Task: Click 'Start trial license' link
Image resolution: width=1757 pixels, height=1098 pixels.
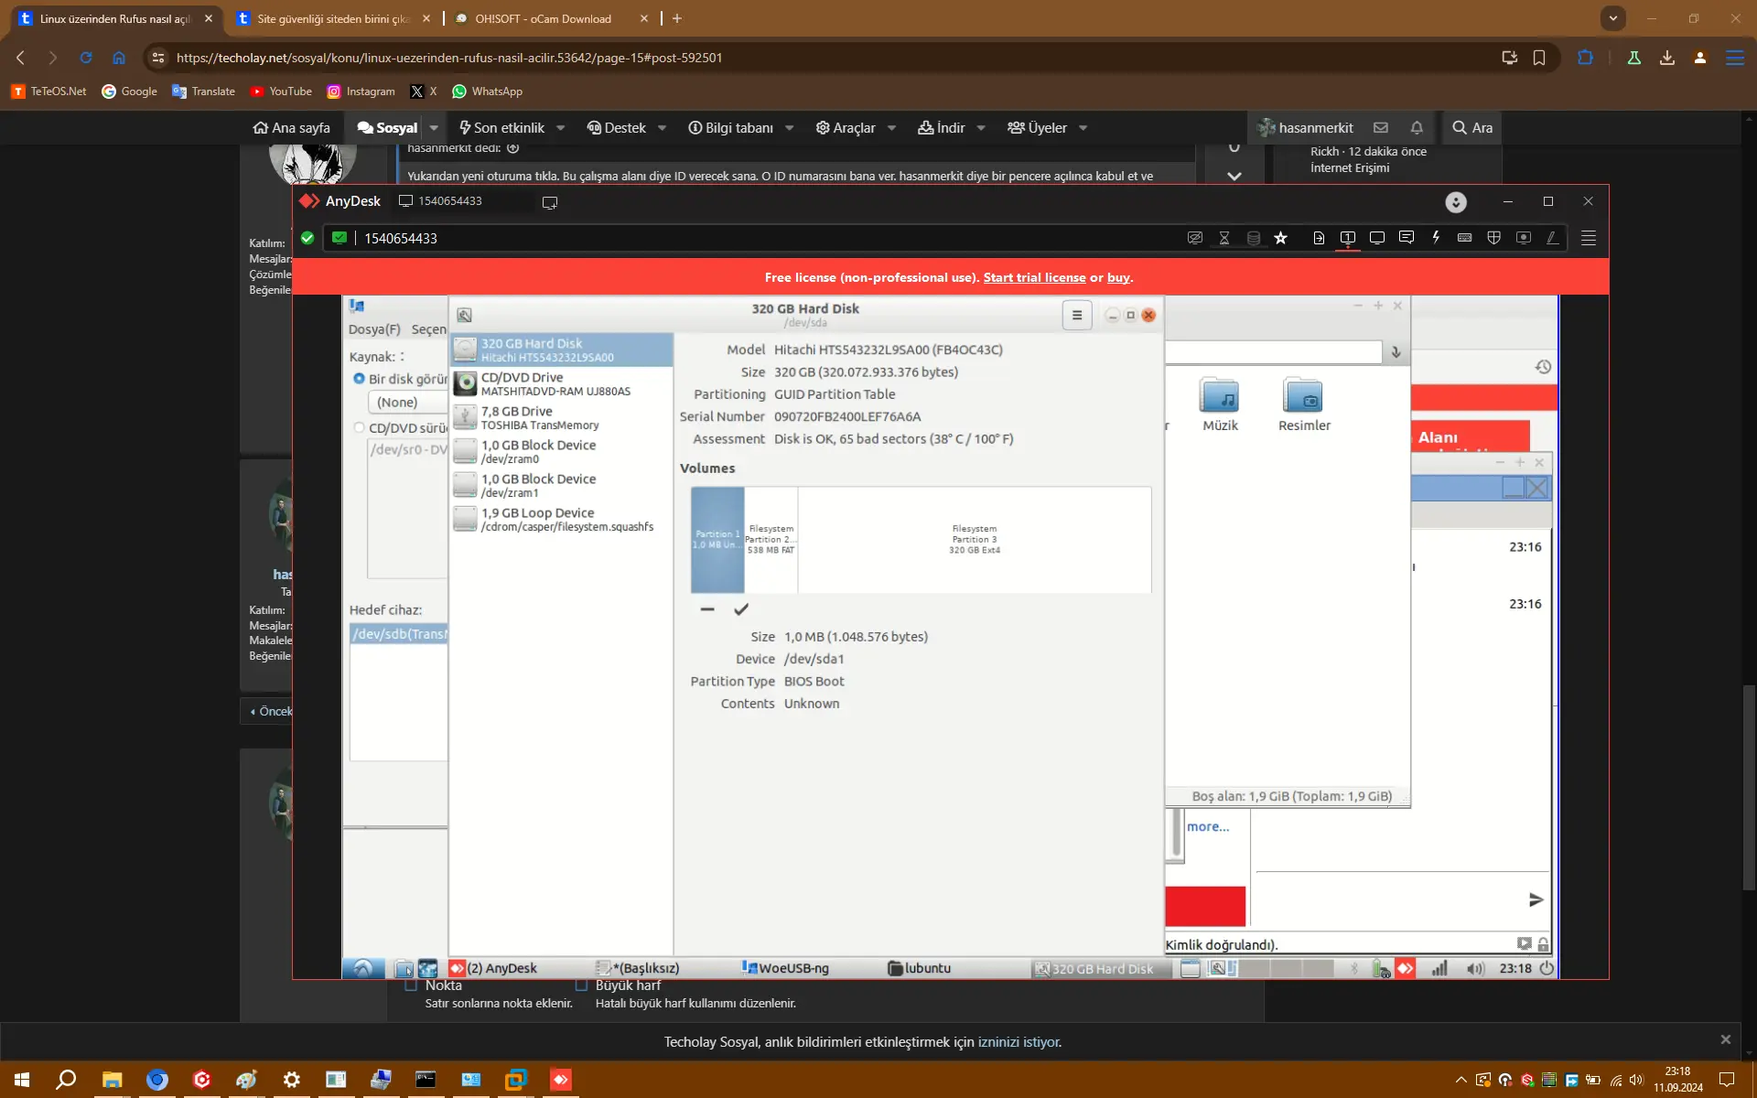Action: [x=1034, y=277]
